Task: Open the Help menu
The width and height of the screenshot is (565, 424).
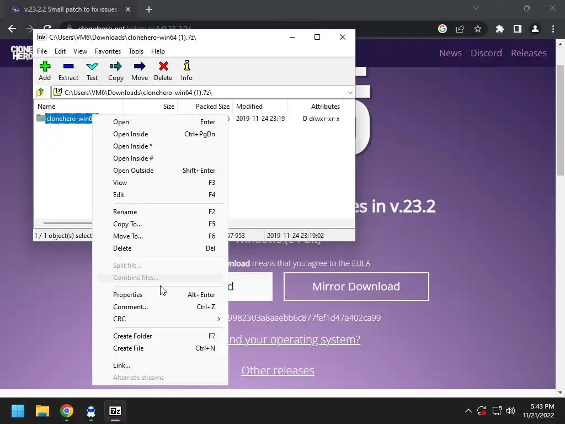Action: point(158,51)
